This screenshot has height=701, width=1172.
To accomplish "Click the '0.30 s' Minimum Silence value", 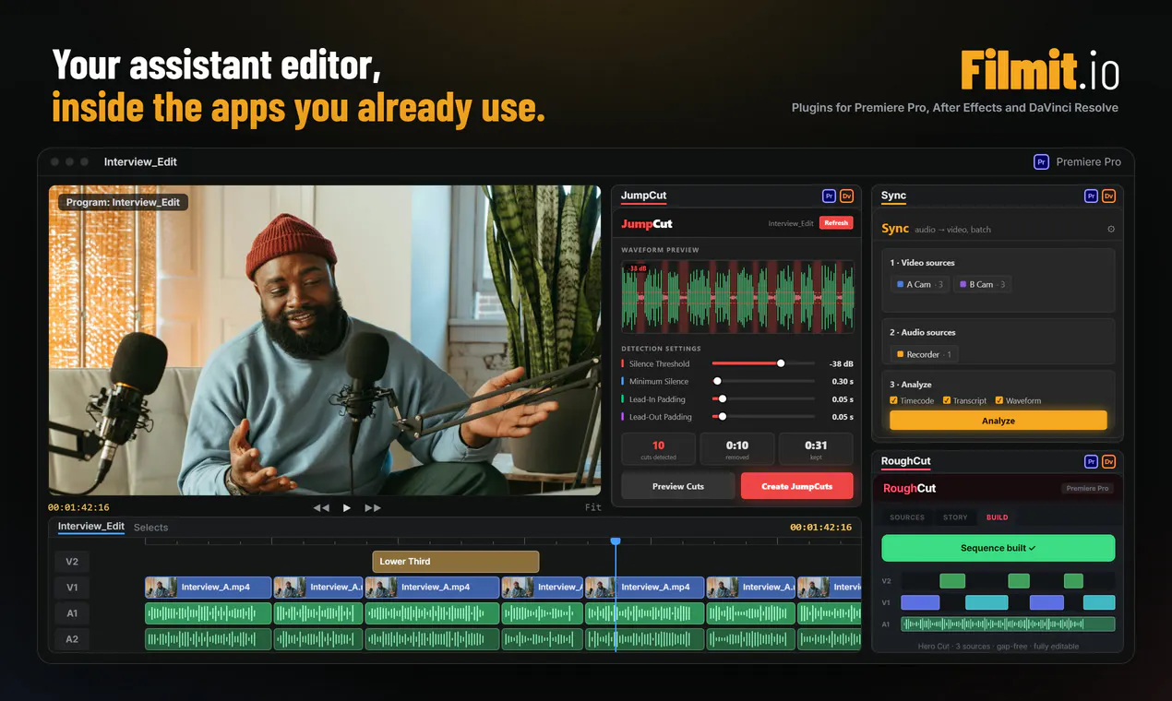I will (x=843, y=382).
